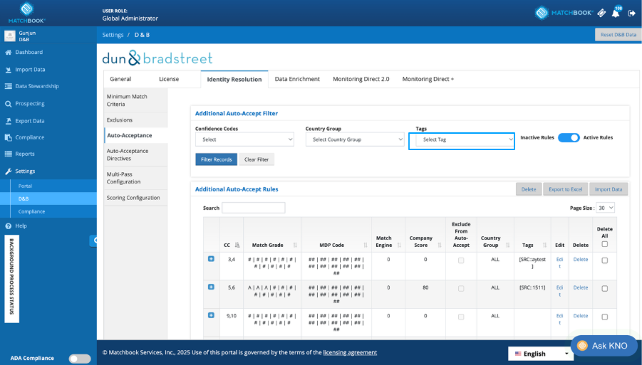
Task: Open Minimum Match Criteria section
Action: coord(135,100)
